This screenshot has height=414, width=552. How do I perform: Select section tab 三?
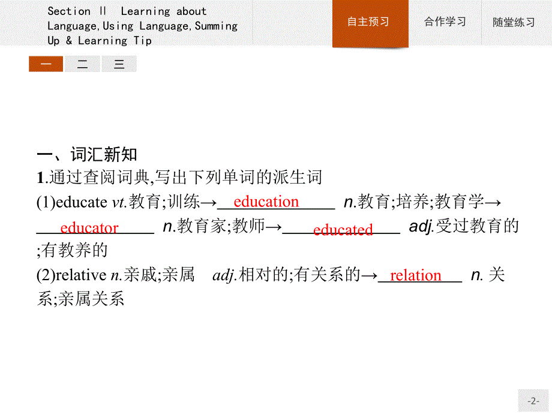pos(119,64)
